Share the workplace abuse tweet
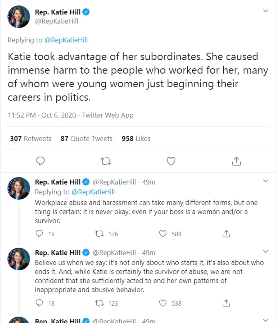The width and height of the screenshot is (278, 323). (226, 234)
